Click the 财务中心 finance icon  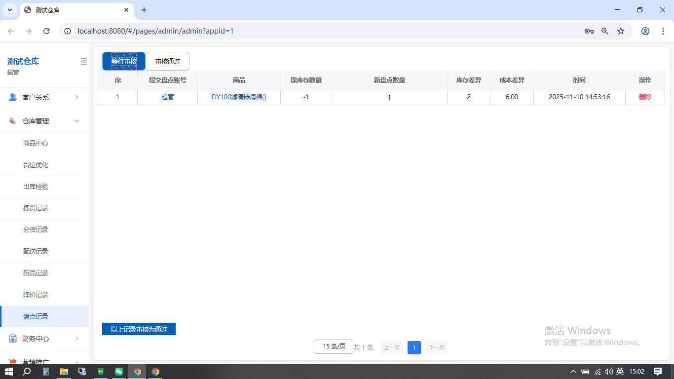[12, 339]
